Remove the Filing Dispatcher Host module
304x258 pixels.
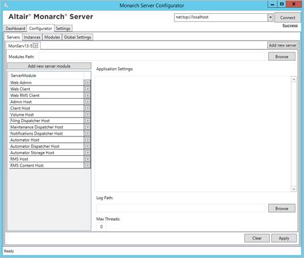(88, 121)
